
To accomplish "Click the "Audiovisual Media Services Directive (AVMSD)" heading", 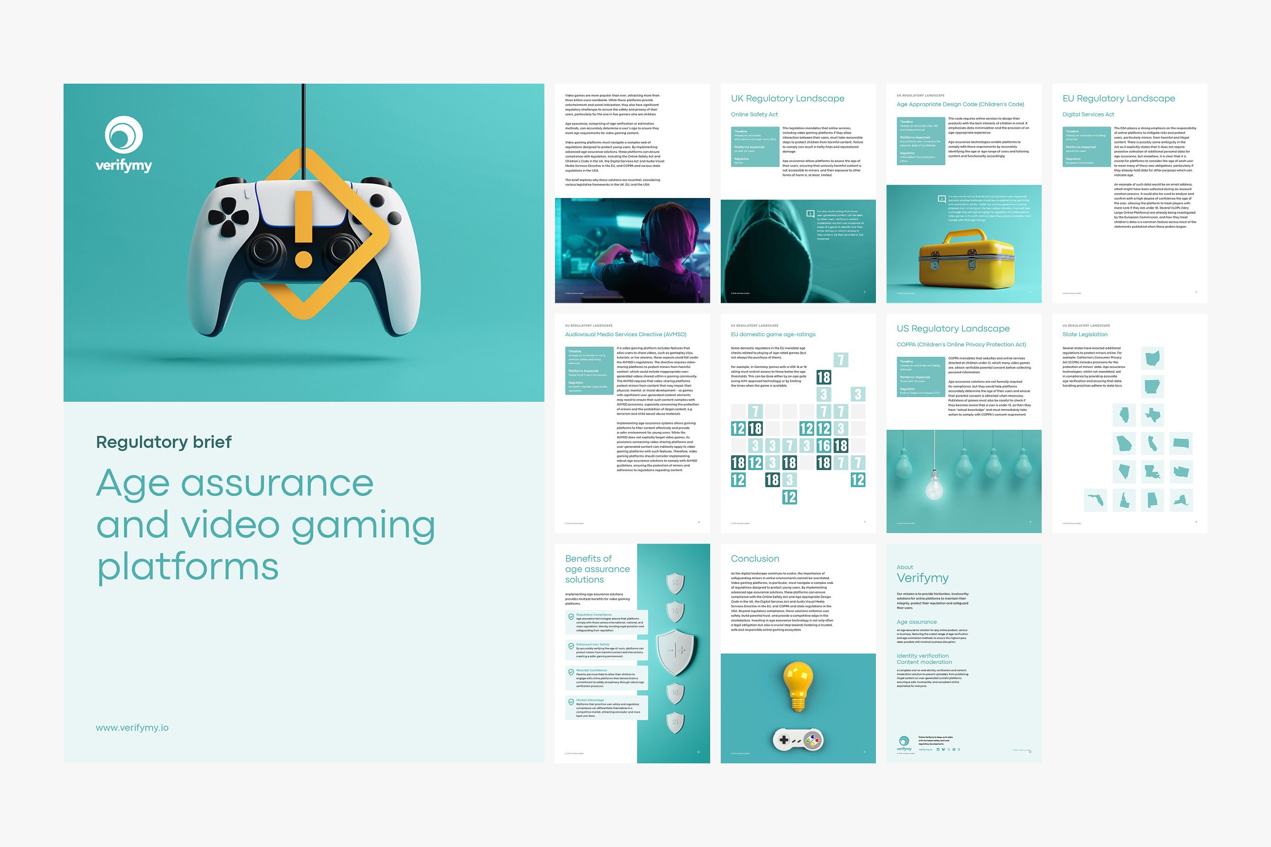I will pos(626,335).
